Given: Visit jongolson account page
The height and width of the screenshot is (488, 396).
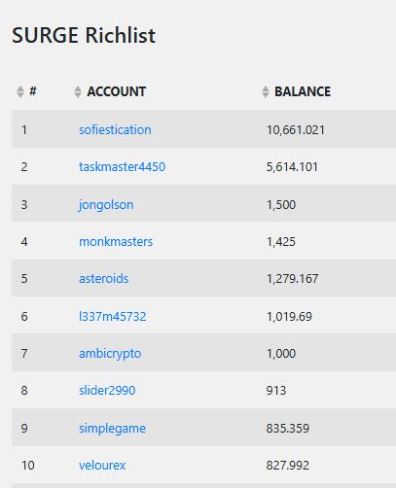Looking at the screenshot, I should coord(106,205).
